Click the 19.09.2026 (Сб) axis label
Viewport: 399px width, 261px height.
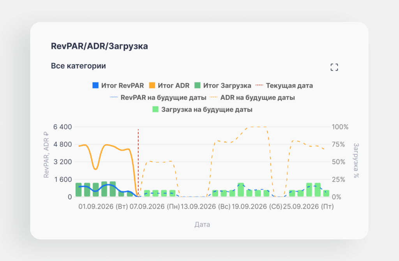tap(257, 206)
